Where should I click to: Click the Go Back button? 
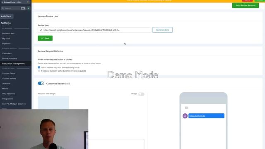pyautogui.click(x=7, y=16)
